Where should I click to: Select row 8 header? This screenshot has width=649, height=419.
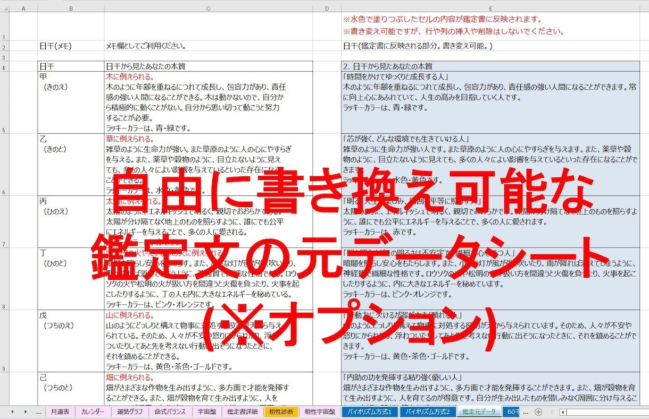(4, 279)
